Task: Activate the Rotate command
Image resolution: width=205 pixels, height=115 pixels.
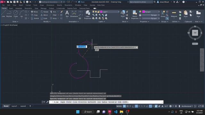Action: (45, 12)
